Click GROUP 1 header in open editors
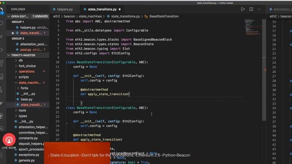The width and height of the screenshot is (292, 164). coord(18,22)
